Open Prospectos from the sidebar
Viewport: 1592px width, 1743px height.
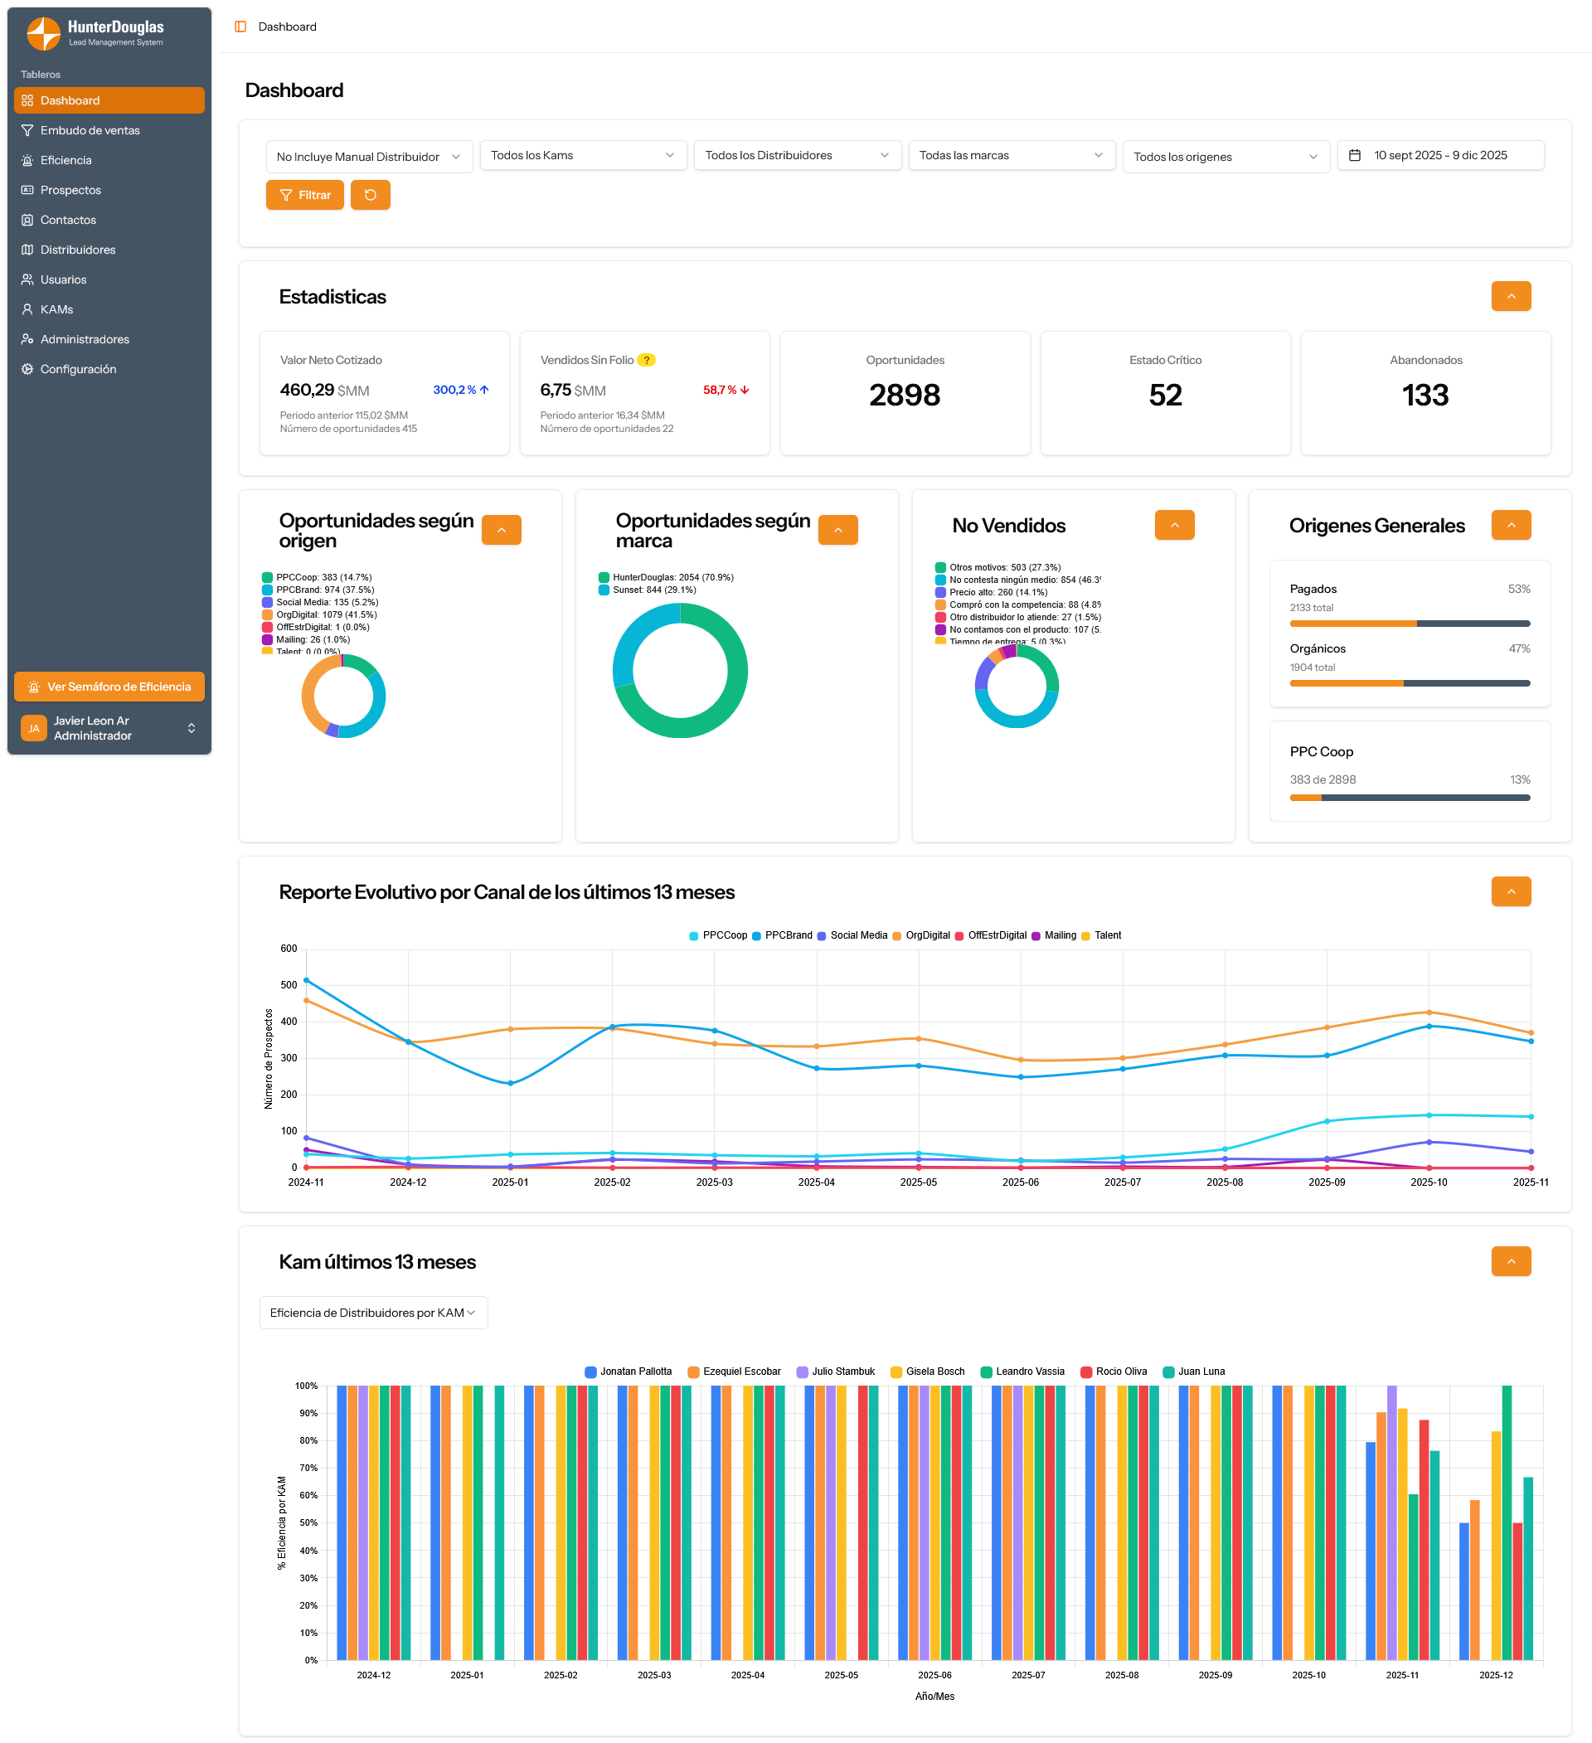point(71,189)
